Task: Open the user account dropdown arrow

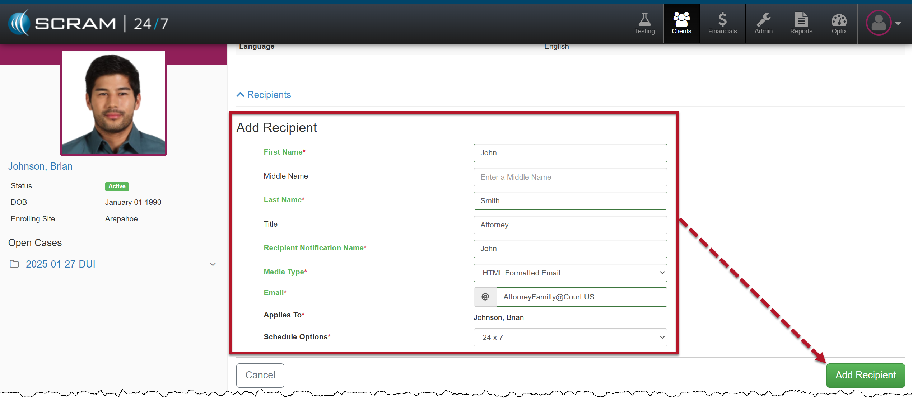Action: [898, 23]
